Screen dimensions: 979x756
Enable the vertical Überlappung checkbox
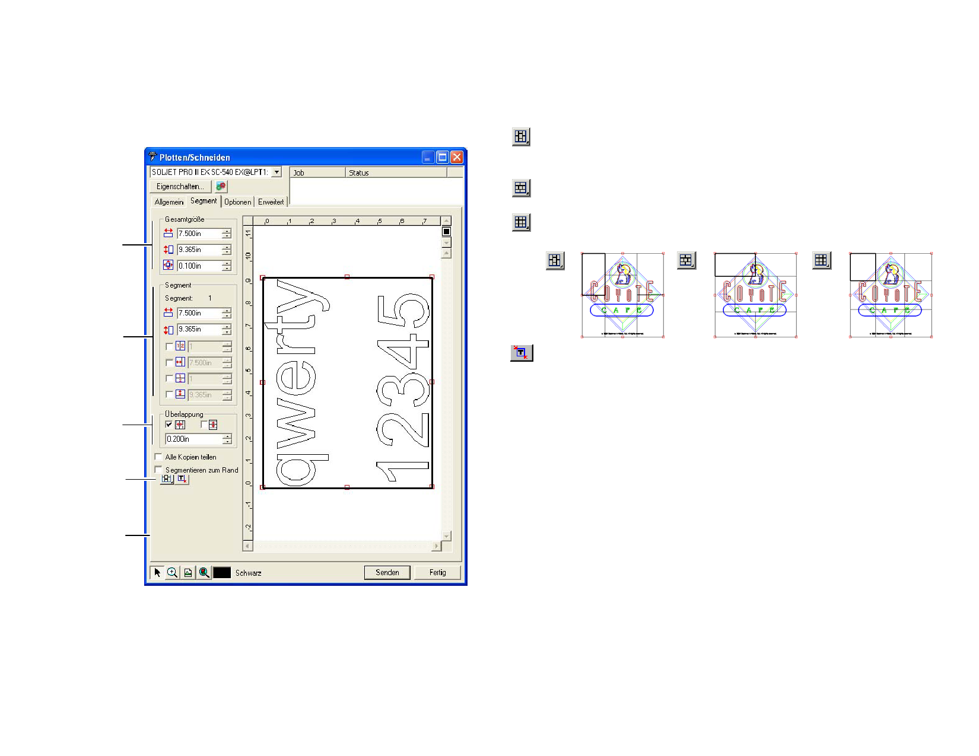pyautogui.click(x=205, y=425)
